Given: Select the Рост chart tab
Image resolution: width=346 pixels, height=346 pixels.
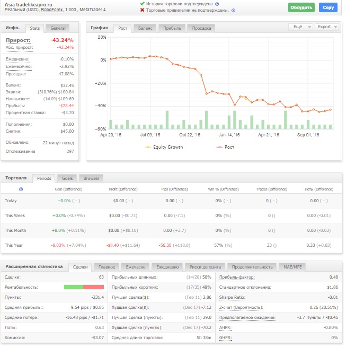Looking at the screenshot, I should pyautogui.click(x=122, y=28).
